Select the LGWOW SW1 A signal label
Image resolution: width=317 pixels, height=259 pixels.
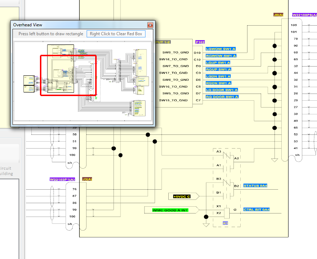(x=221, y=49)
